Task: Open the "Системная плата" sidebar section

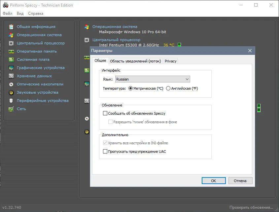Action: pos(33,59)
